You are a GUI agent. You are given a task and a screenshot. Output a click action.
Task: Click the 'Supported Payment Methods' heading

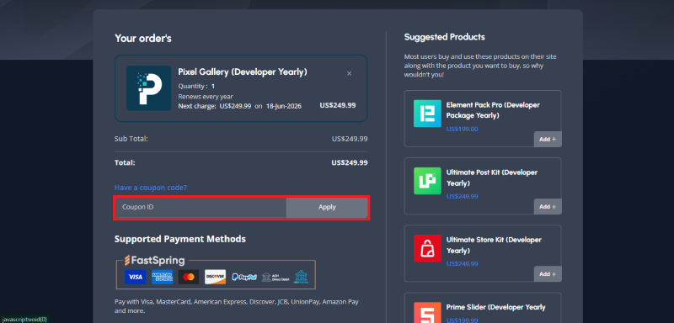point(180,239)
